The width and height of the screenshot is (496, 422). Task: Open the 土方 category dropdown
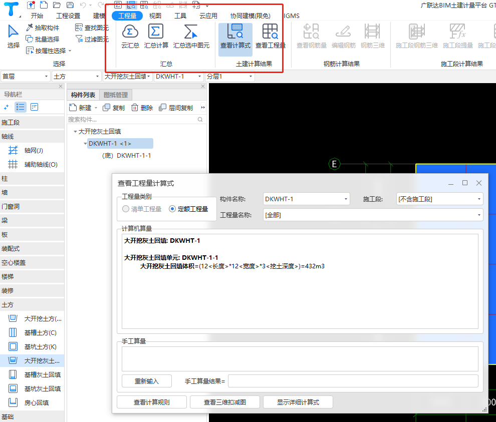tap(76, 77)
